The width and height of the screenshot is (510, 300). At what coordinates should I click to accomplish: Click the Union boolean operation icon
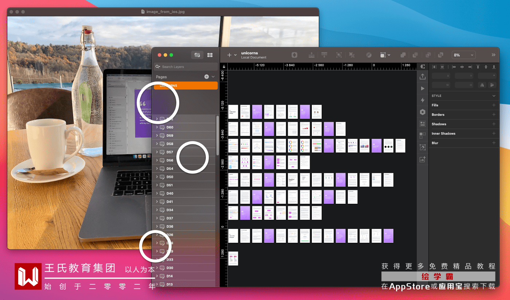click(403, 55)
